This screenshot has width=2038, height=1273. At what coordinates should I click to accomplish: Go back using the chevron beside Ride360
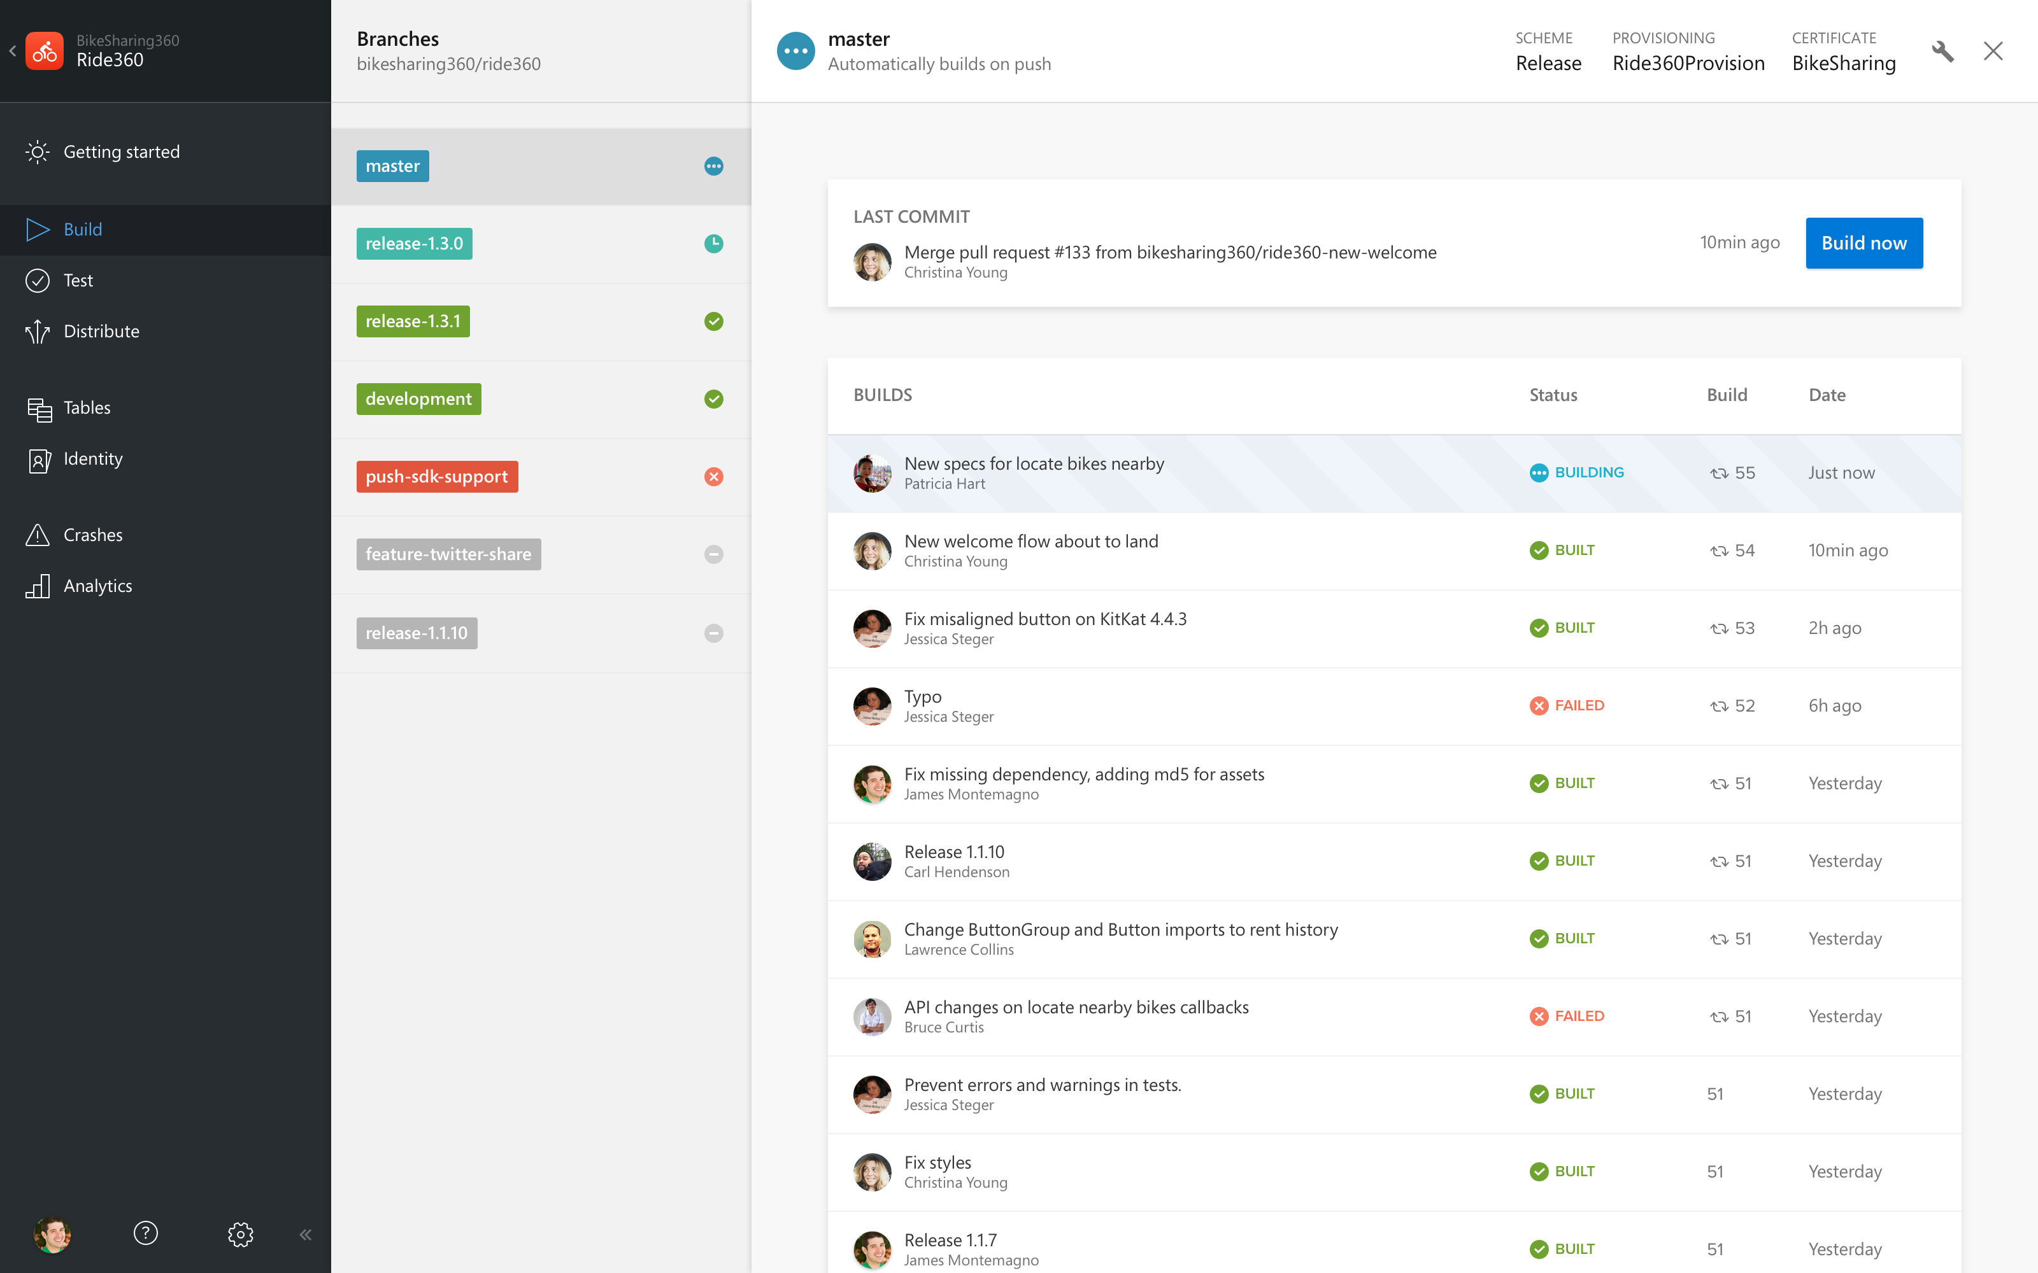(x=13, y=52)
